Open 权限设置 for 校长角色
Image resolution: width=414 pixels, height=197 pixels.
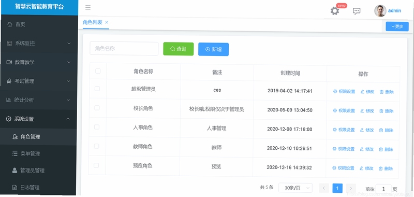pos(344,110)
